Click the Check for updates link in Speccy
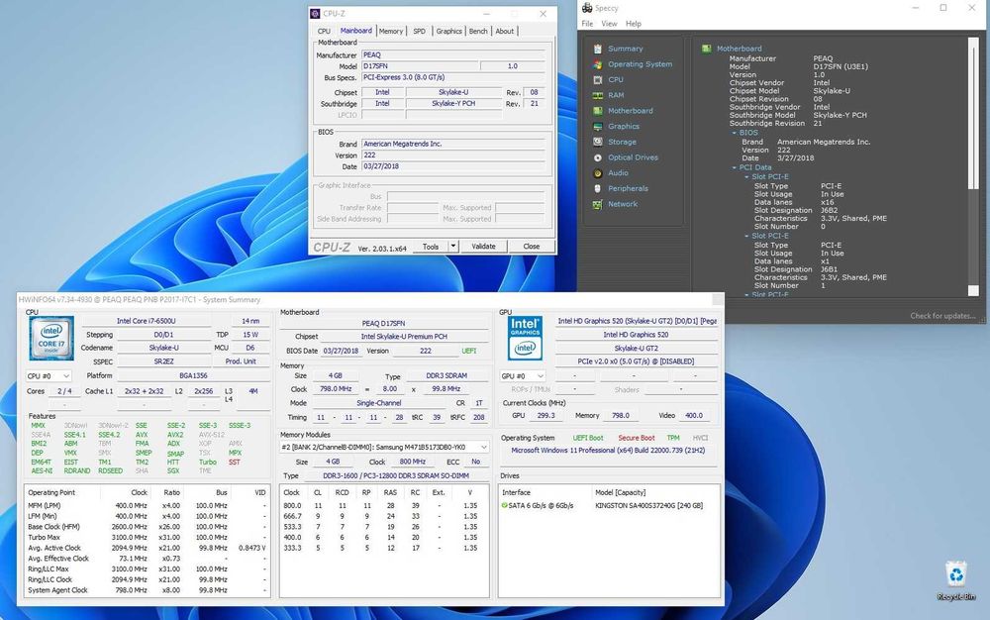The image size is (990, 620). point(942,316)
